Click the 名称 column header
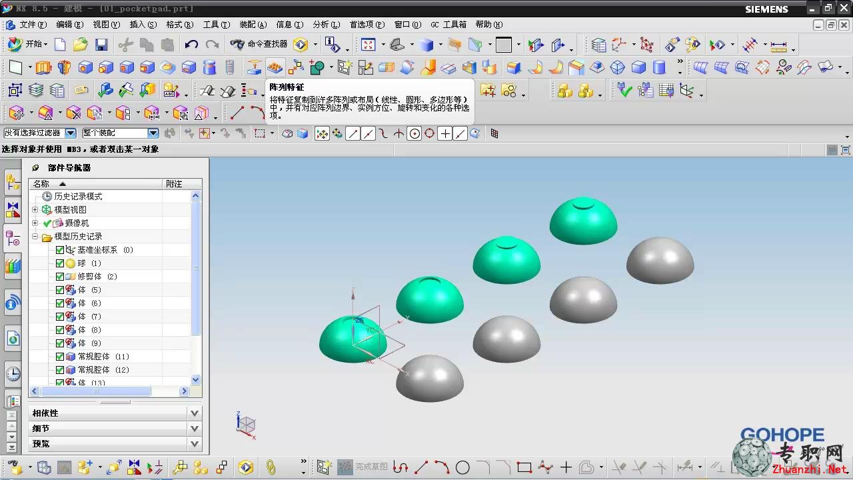 [95, 183]
